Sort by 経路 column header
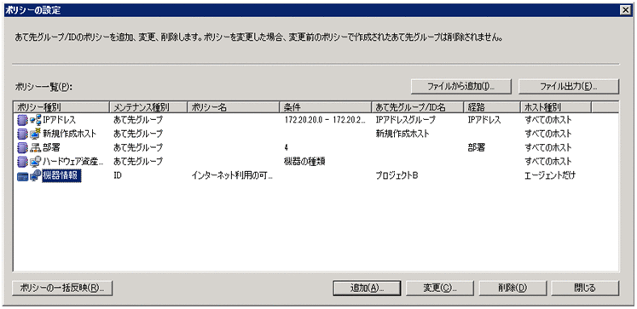Viewport: 637px width, 309px height. point(492,107)
